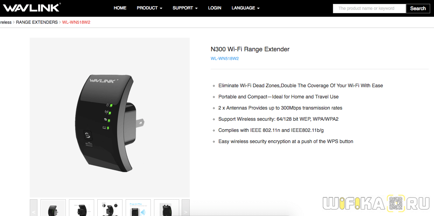The image size is (434, 216).
Task: Open the RANGE EXTENDERS breadcrumb link
Action: [x=37, y=22]
